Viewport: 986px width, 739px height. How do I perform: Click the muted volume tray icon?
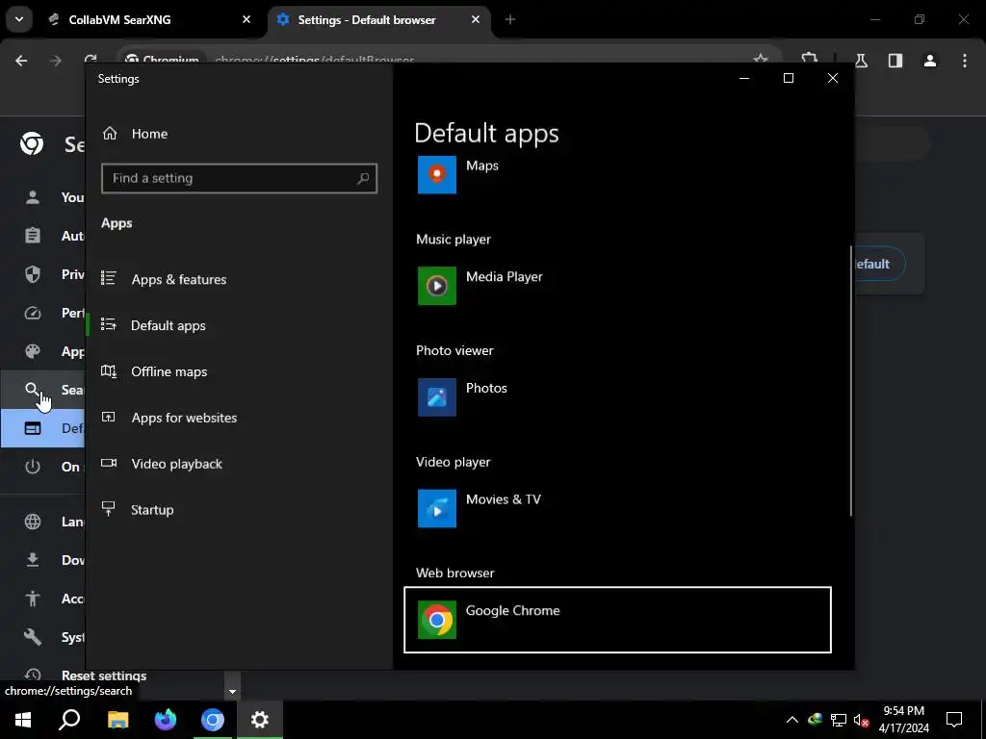point(861,720)
